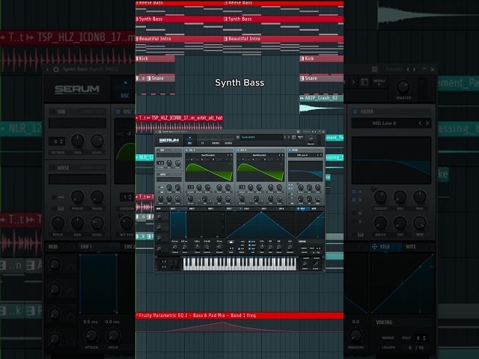Open the MG Low 6 filter type menu

302,155
